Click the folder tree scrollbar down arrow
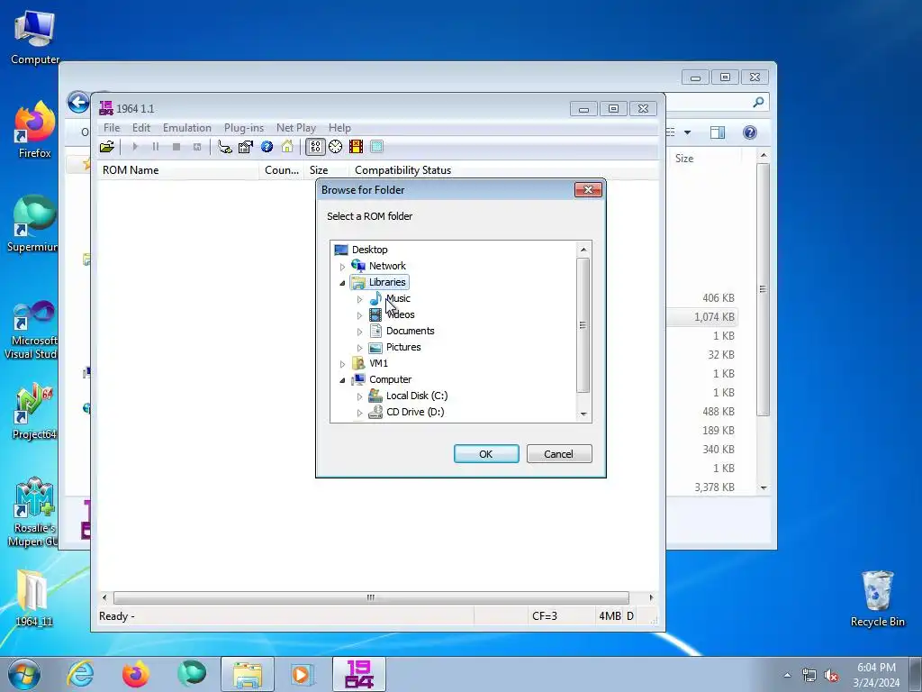 [x=583, y=414]
